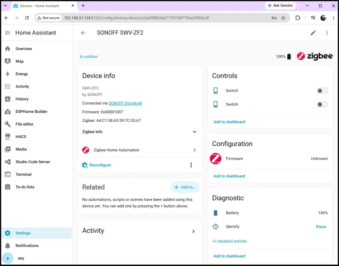
Task: Click the Battery diagnostic icon
Action: 216,213
